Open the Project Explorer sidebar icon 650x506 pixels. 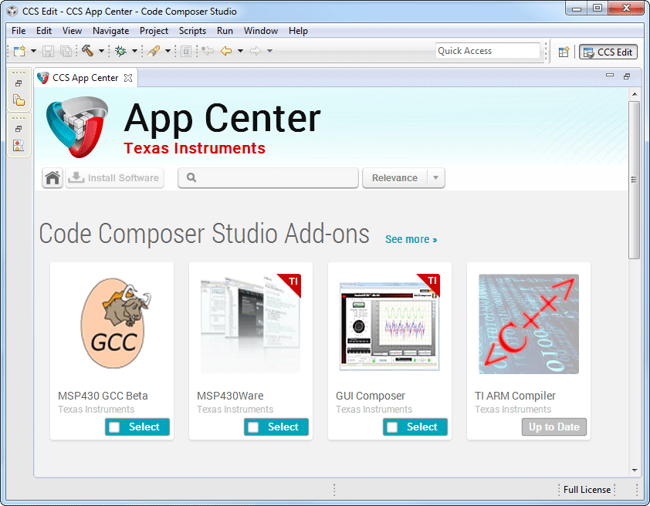pyautogui.click(x=19, y=100)
